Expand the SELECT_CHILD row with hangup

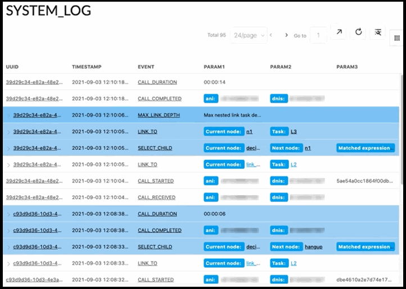[x=8, y=247]
